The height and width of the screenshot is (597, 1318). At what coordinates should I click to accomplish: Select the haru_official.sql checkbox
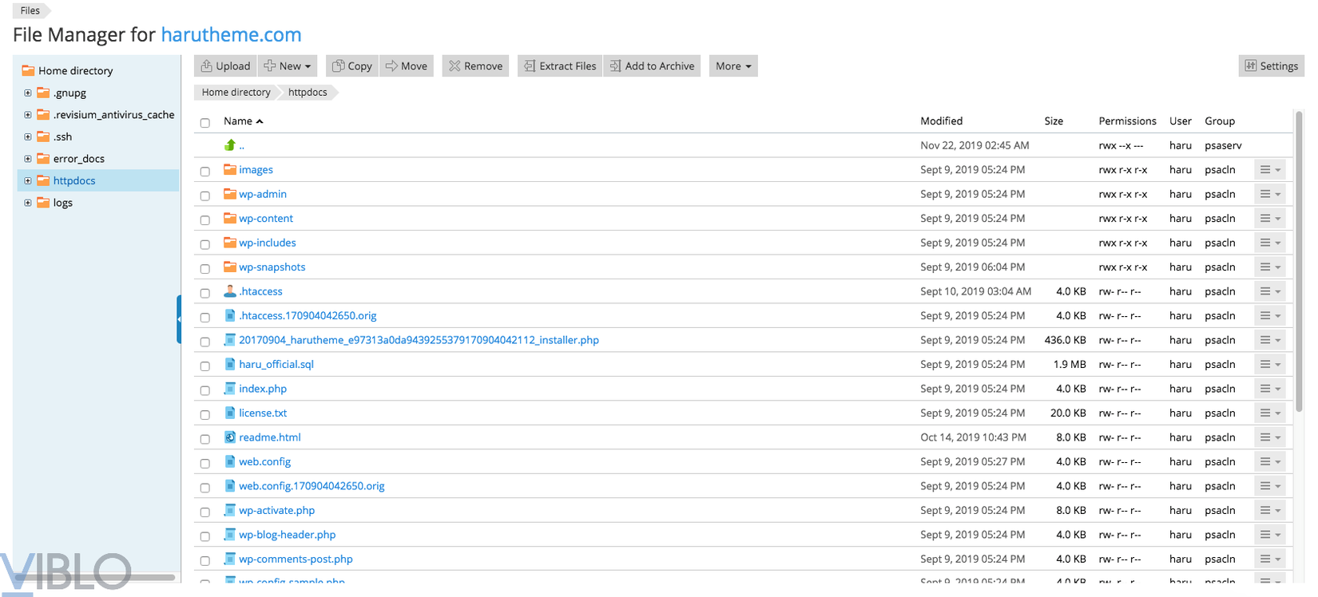[x=205, y=366]
